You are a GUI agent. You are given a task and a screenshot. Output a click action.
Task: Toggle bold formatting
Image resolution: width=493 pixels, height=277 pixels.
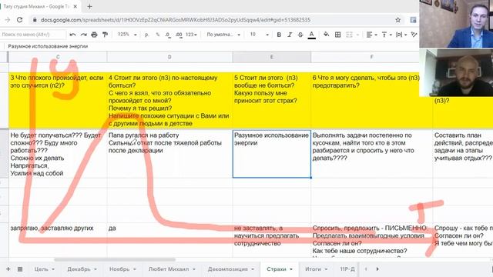tap(279, 35)
